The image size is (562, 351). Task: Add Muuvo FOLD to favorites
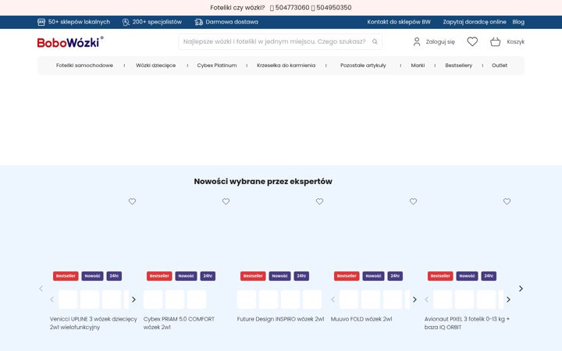pos(413,202)
